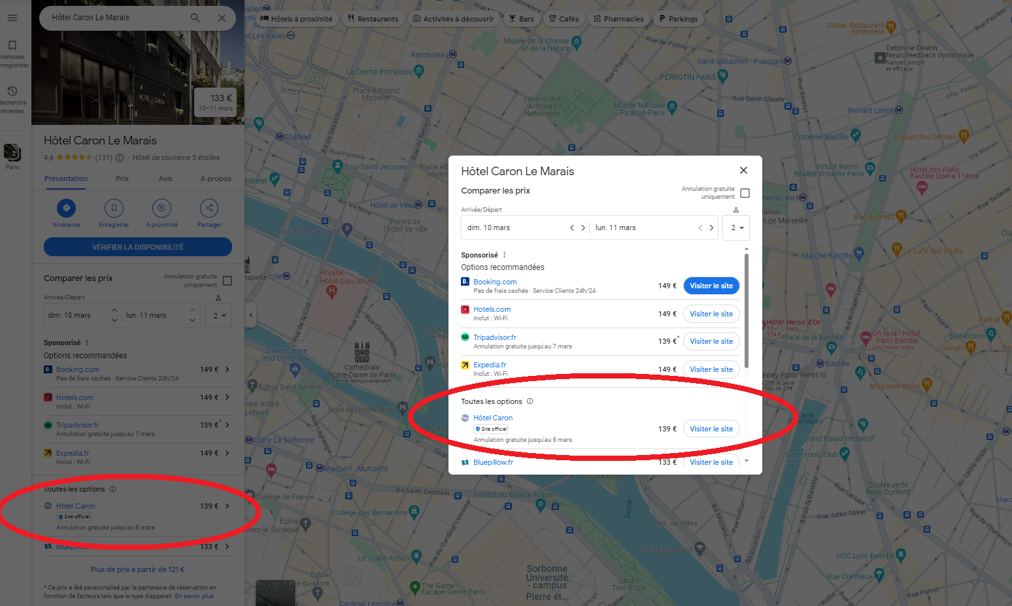
Task: Visit Hotels.com site from dialog
Action: 711,314
